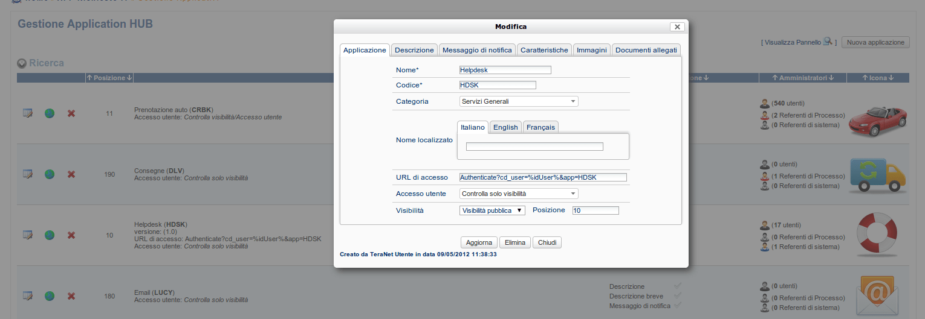Click magnifier icon next to Visualizza Pannello

828,42
